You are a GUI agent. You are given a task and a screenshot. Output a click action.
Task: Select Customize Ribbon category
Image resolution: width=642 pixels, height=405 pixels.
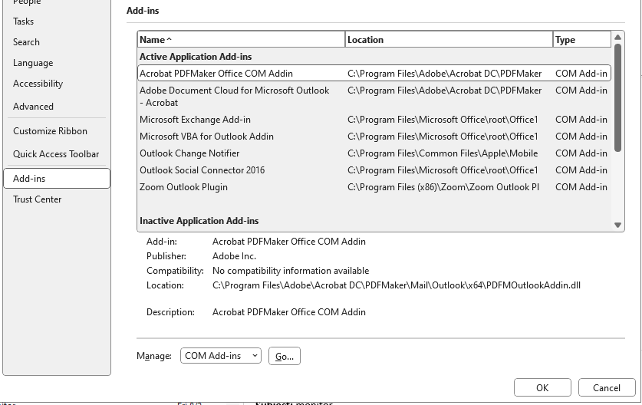pos(50,131)
